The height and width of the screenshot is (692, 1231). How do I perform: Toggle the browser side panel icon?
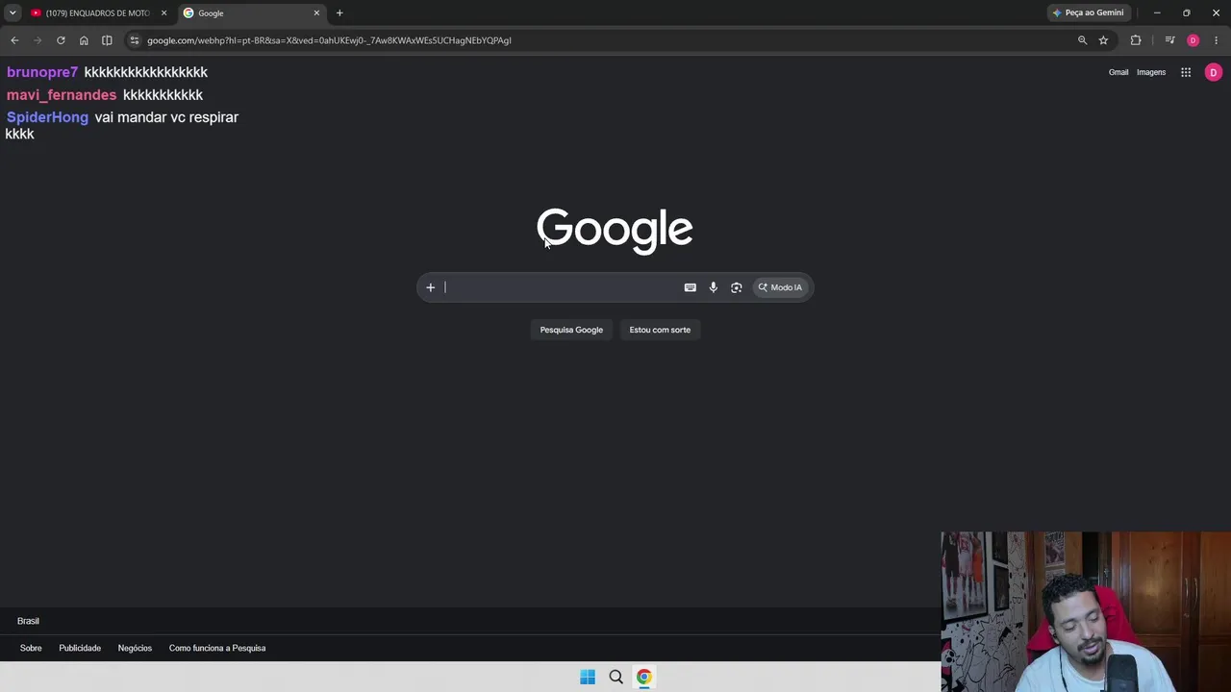click(107, 40)
